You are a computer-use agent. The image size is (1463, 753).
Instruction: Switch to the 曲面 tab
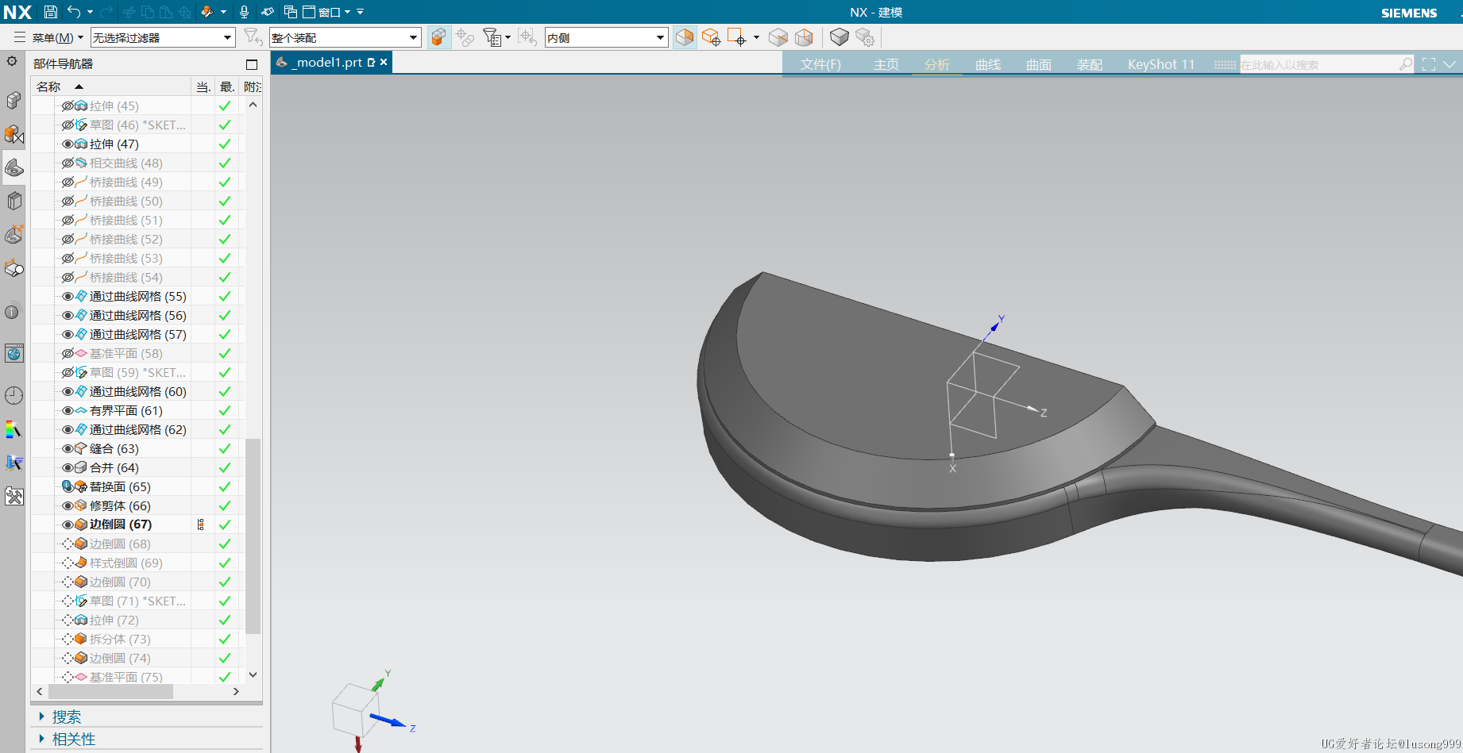(x=1039, y=64)
